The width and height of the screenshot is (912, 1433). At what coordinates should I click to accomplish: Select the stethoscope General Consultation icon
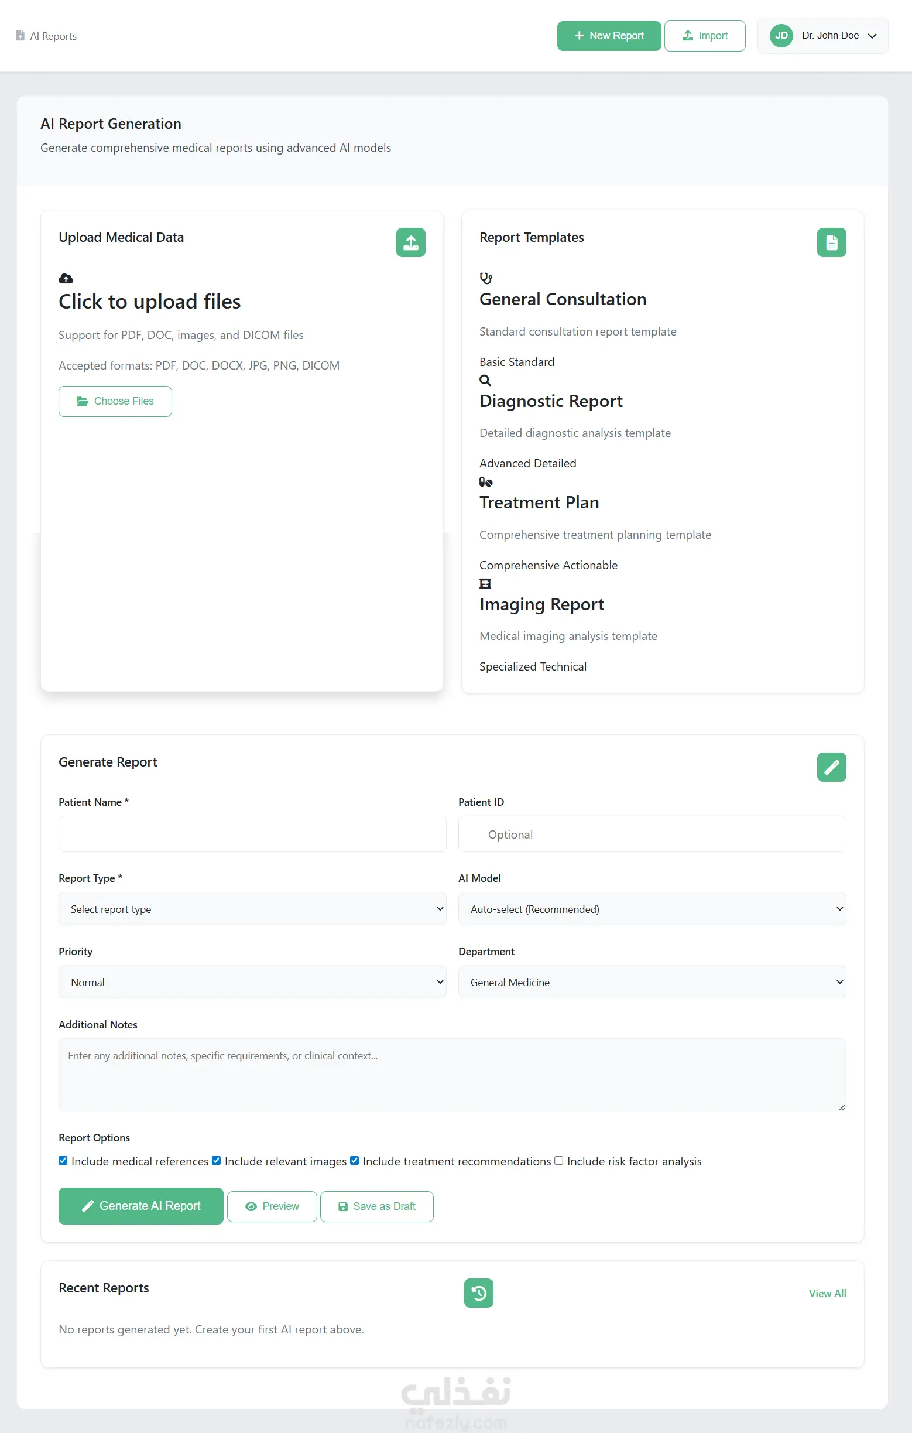tap(486, 278)
